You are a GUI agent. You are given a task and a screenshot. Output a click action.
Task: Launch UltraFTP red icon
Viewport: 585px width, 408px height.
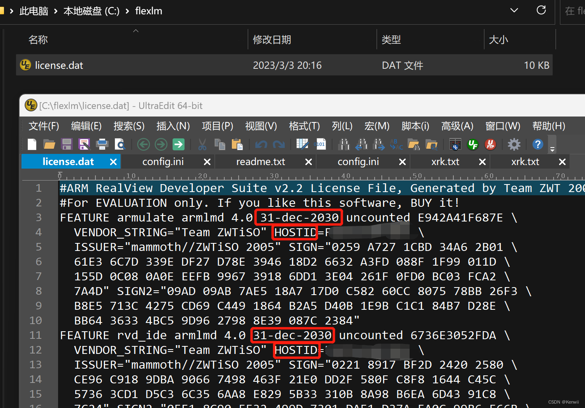490,144
